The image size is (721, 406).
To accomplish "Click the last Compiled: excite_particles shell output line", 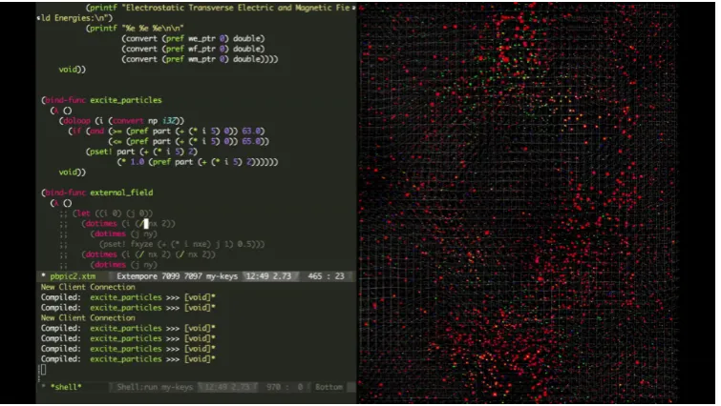I will (128, 359).
